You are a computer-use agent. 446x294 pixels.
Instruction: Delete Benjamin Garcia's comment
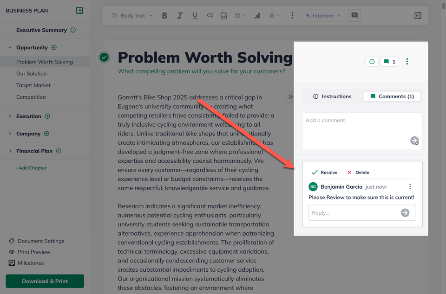(358, 173)
